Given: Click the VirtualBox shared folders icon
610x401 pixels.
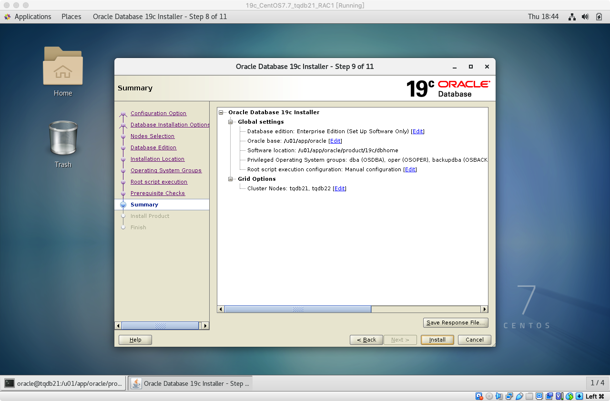Looking at the screenshot, I should [x=529, y=396].
